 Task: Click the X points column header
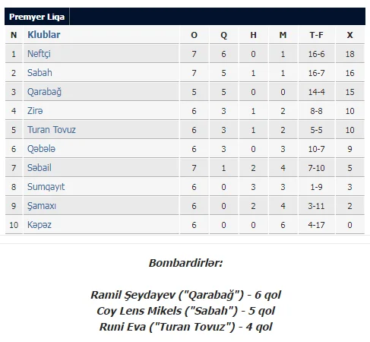click(349, 35)
